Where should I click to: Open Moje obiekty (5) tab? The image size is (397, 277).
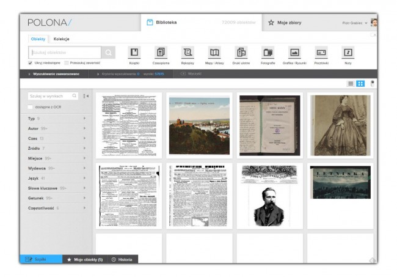click(85, 259)
